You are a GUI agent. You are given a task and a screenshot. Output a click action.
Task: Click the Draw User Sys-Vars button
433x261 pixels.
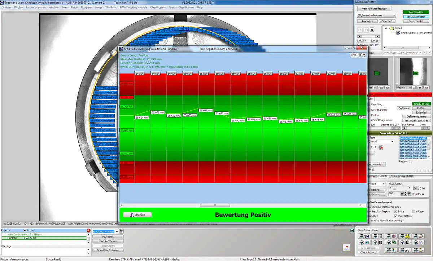pyautogui.click(x=108, y=250)
